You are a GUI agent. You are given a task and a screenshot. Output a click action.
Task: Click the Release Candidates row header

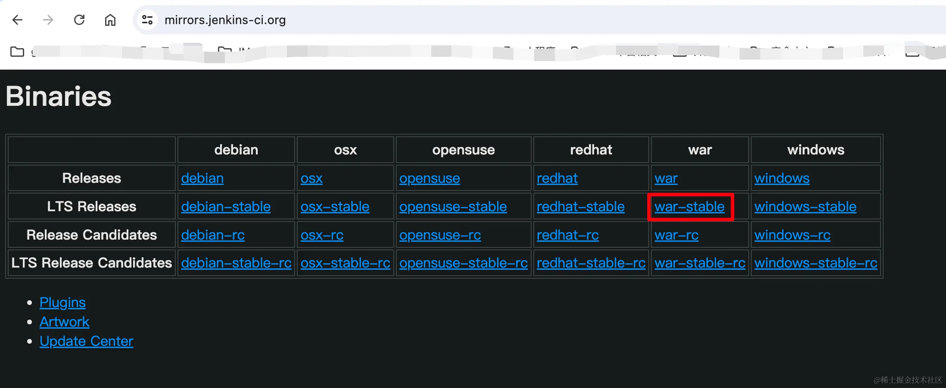tap(92, 235)
